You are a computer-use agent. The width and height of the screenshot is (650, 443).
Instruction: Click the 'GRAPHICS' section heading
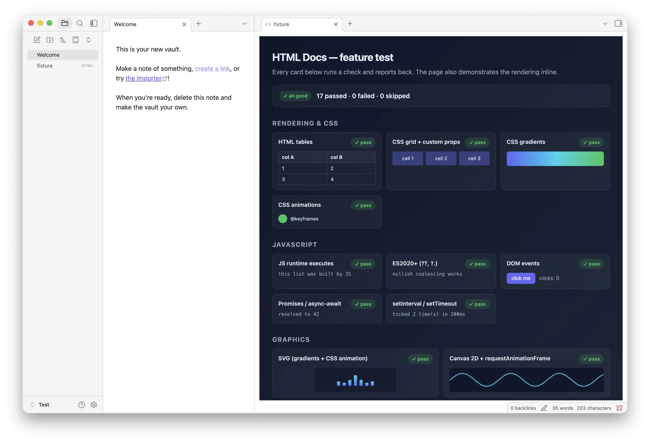(291, 340)
